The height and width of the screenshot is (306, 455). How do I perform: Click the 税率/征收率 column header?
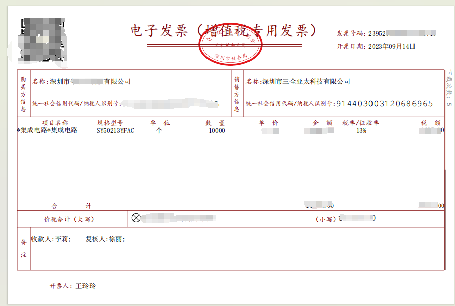point(361,123)
